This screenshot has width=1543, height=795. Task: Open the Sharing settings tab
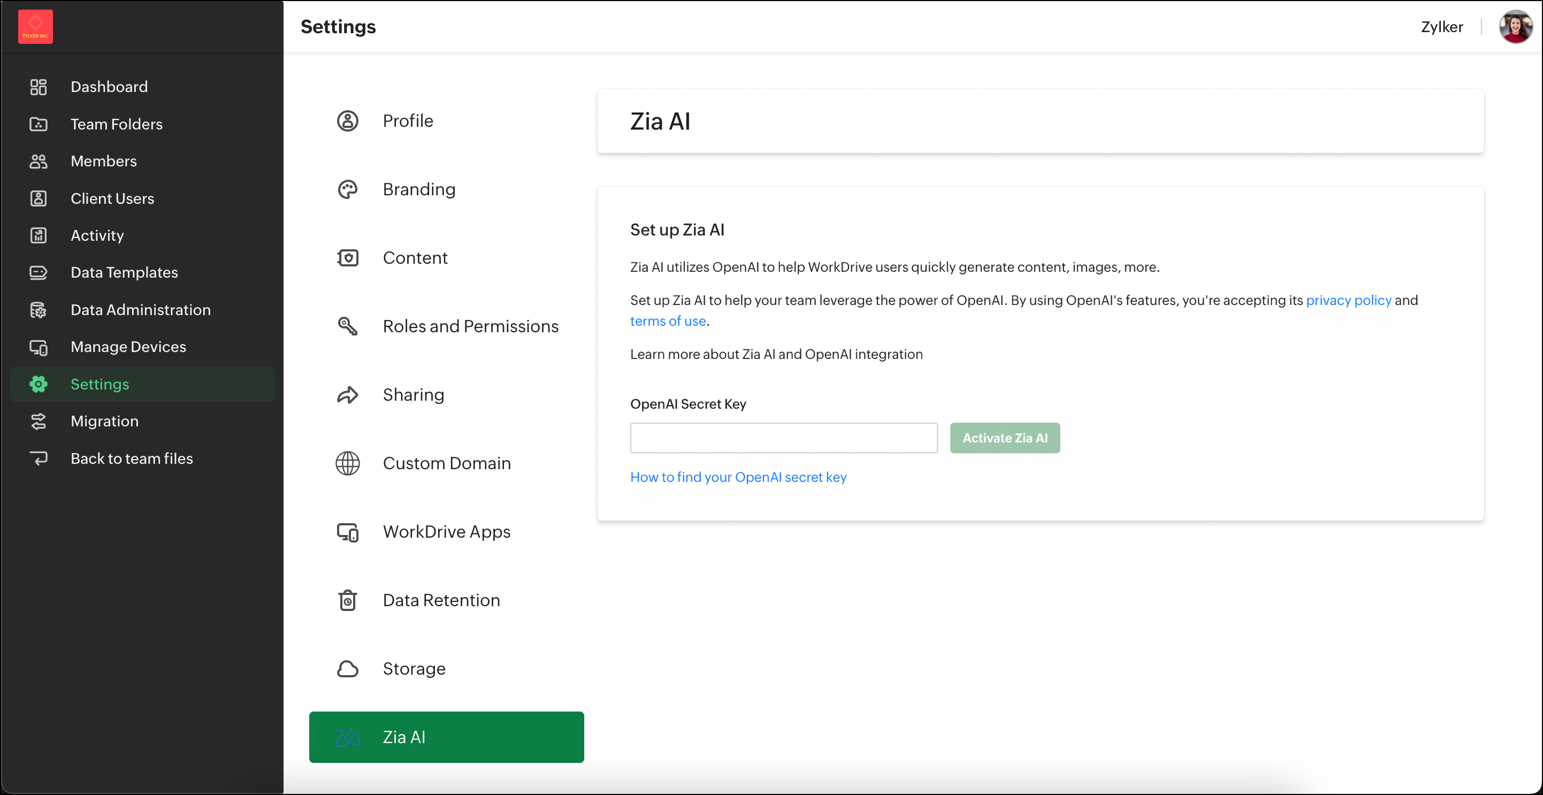tap(446, 395)
